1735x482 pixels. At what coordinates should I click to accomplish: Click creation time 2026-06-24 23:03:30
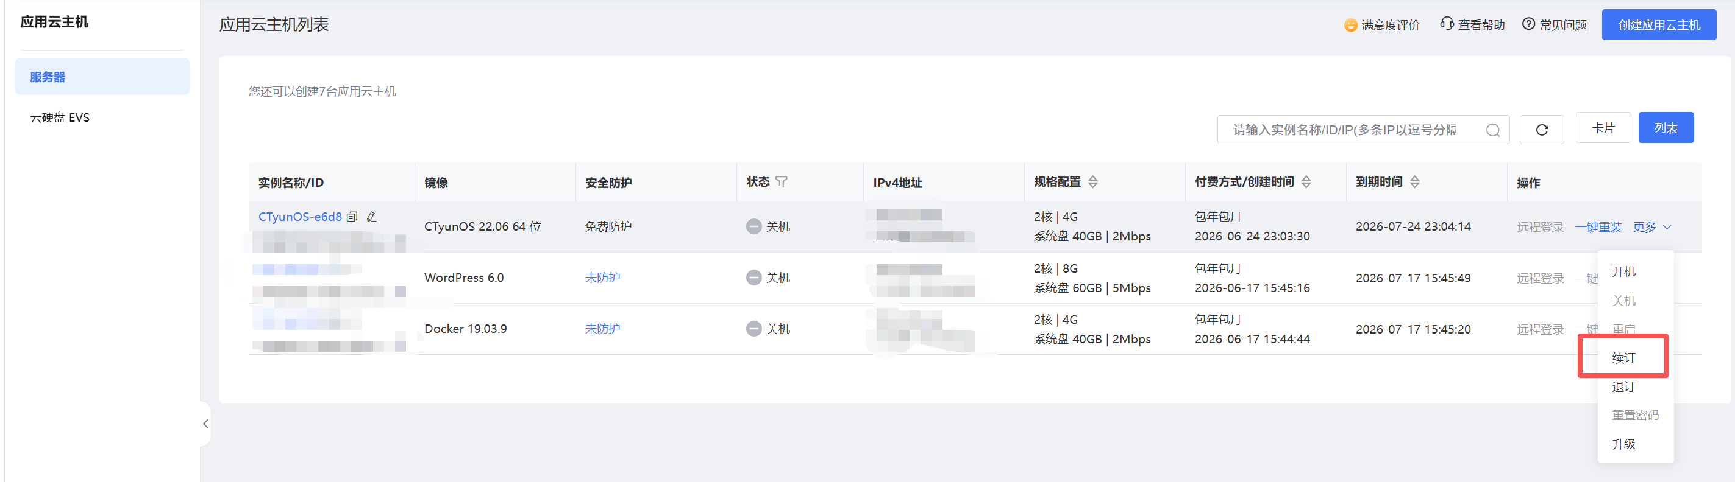pos(1252,237)
